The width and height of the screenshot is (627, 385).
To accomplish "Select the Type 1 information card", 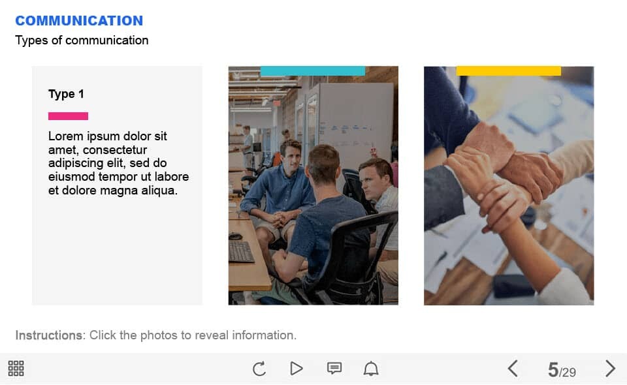I will click(117, 186).
